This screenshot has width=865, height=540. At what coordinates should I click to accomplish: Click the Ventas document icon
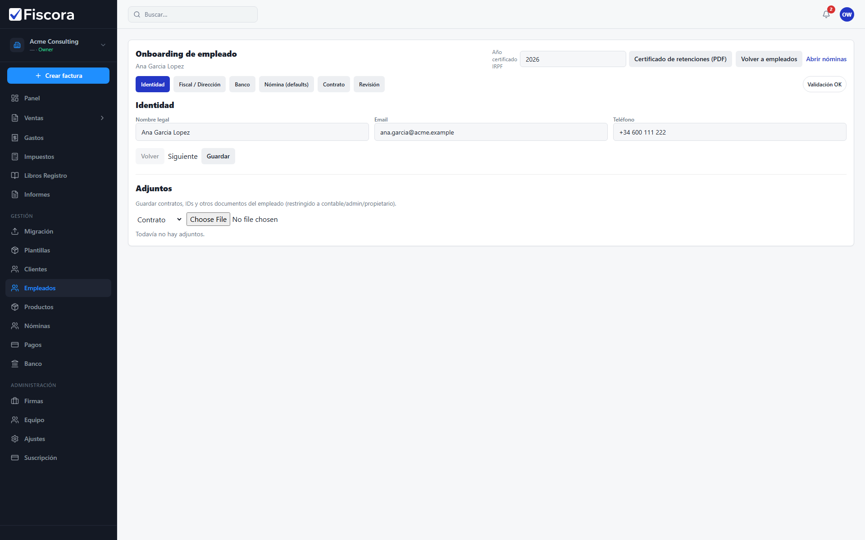pos(15,118)
